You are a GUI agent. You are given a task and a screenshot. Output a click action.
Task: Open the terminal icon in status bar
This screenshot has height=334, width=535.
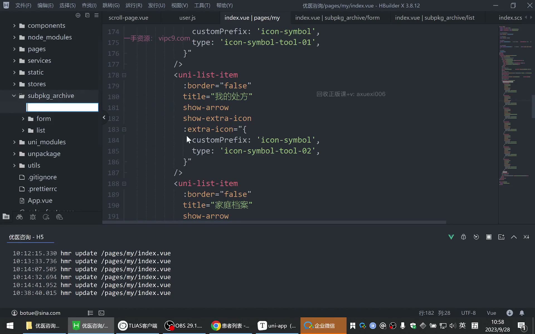101,313
